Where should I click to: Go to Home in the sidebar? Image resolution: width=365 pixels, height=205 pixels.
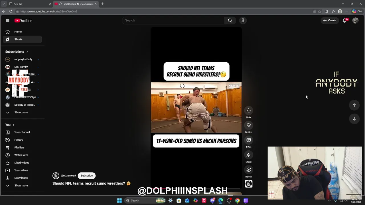click(22, 32)
